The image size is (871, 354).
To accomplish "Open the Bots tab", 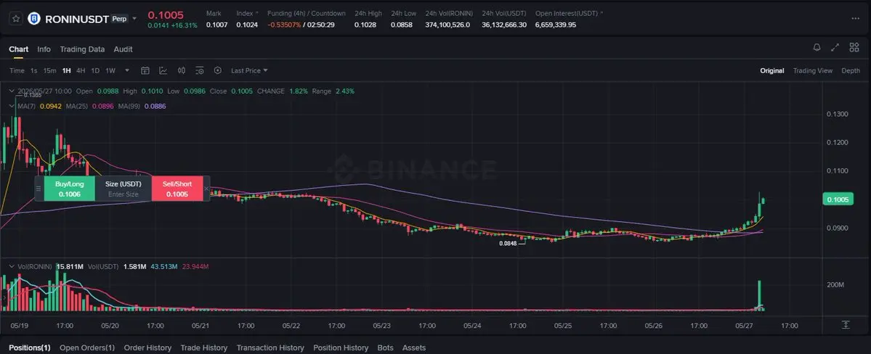I will [x=386, y=348].
